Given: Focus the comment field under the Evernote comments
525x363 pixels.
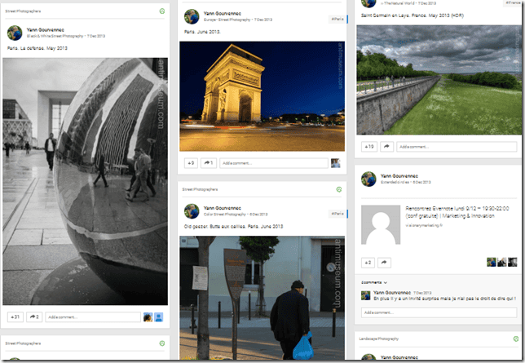Looking at the screenshot, I should tap(439, 312).
